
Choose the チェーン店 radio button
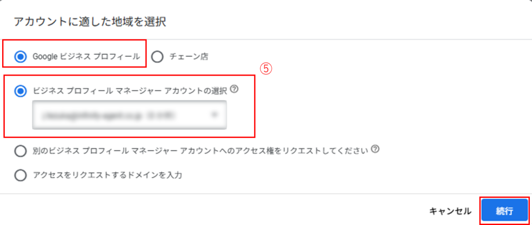coord(157,57)
